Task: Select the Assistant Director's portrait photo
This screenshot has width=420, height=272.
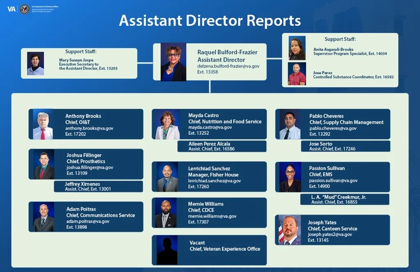Action: [173, 62]
